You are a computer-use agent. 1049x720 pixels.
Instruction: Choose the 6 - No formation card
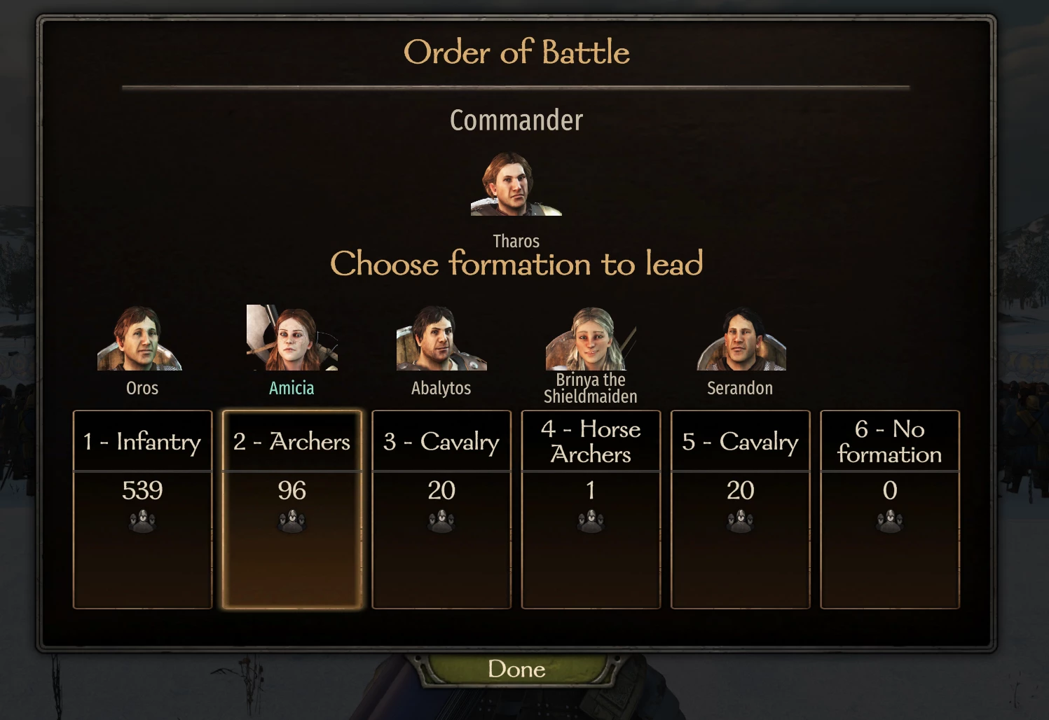[890, 509]
